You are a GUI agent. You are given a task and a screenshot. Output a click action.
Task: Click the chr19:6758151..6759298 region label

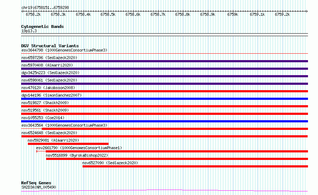click(x=45, y=8)
